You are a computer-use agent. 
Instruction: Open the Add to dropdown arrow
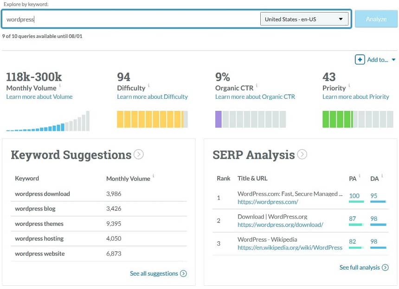393,60
